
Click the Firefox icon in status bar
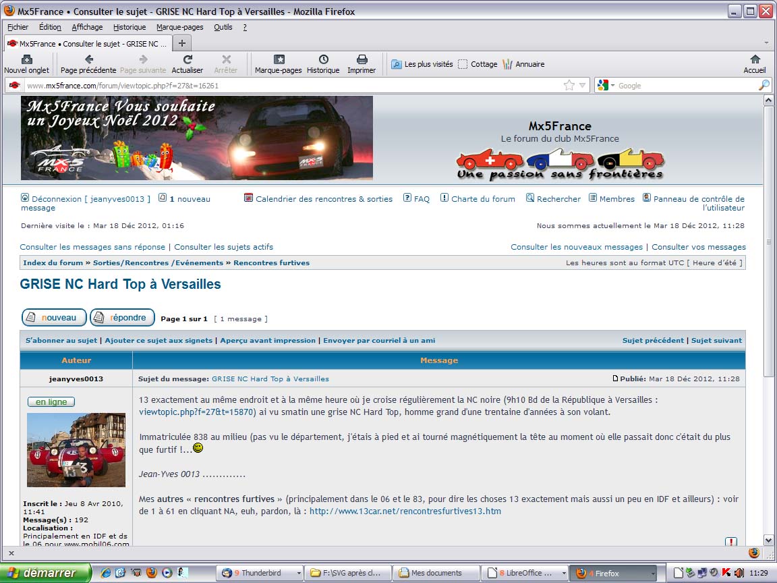point(753,553)
